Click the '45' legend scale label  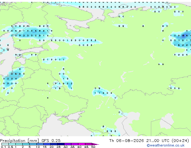[x=86, y=147]
